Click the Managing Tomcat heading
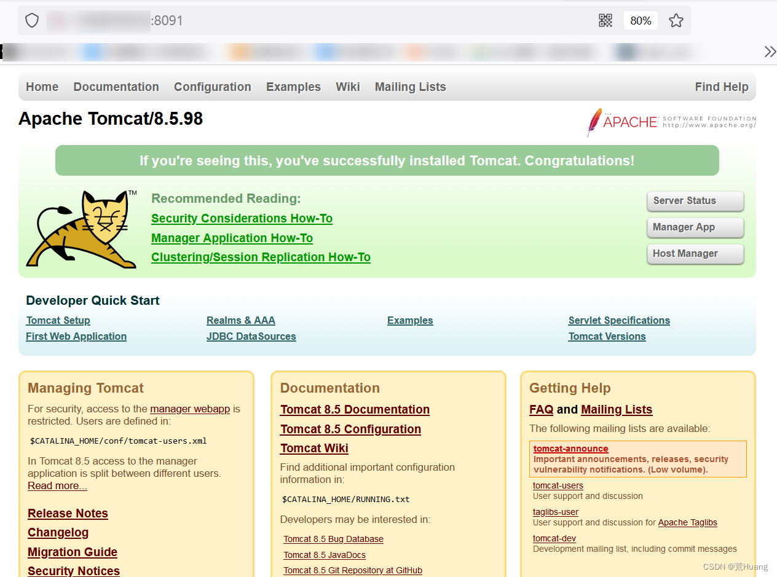 (x=85, y=388)
